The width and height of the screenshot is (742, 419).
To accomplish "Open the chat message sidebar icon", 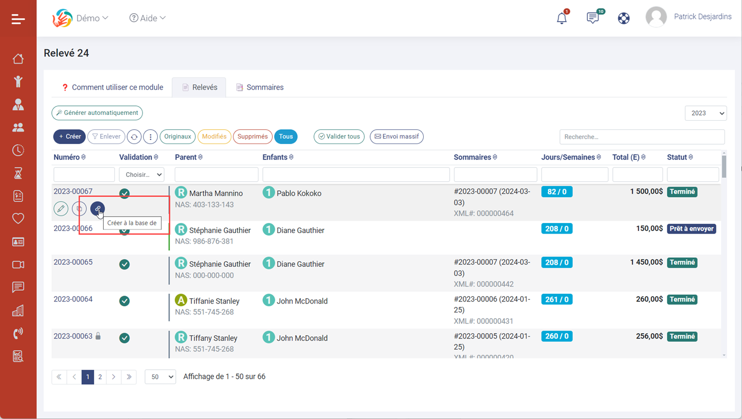I will tap(18, 287).
